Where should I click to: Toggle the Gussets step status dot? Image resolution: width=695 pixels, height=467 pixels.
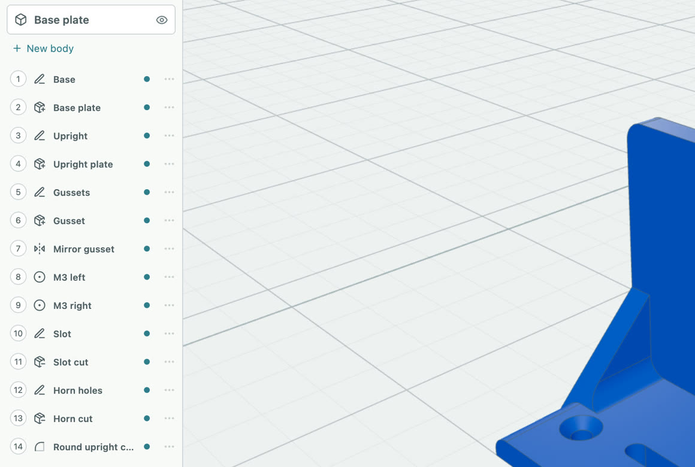(147, 192)
